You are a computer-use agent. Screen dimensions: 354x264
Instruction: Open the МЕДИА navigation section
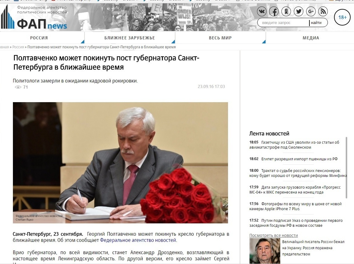pyautogui.click(x=311, y=38)
